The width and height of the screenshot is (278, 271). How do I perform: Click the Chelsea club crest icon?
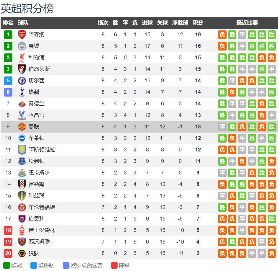(x=22, y=81)
